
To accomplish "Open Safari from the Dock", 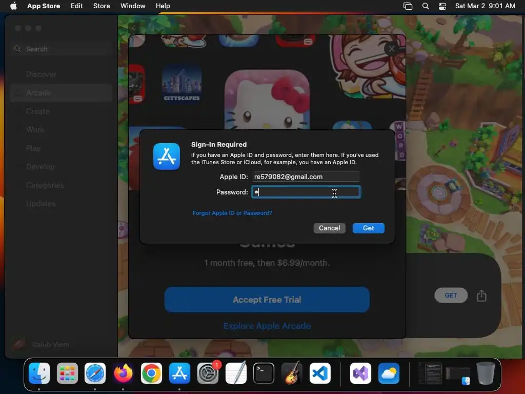I will 95,373.
